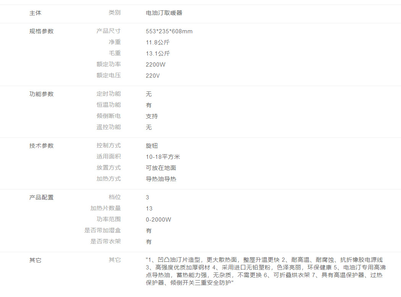401x297 pixels.
Task: Click the rated voltage 220V value
Action: click(x=153, y=76)
